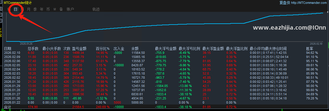329x111 pixels.
Task: Click the -10000 withdrawal on 2026.02.05
Action: [118, 65]
